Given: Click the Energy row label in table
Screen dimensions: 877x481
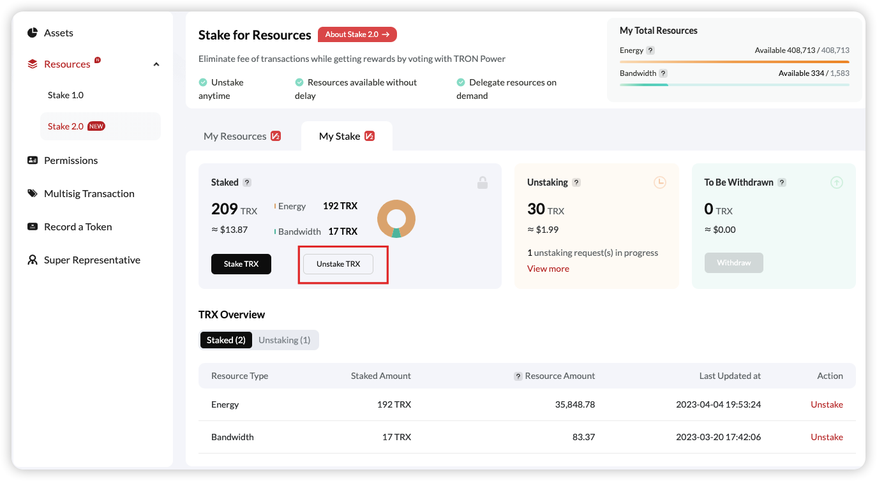Looking at the screenshot, I should [x=225, y=404].
